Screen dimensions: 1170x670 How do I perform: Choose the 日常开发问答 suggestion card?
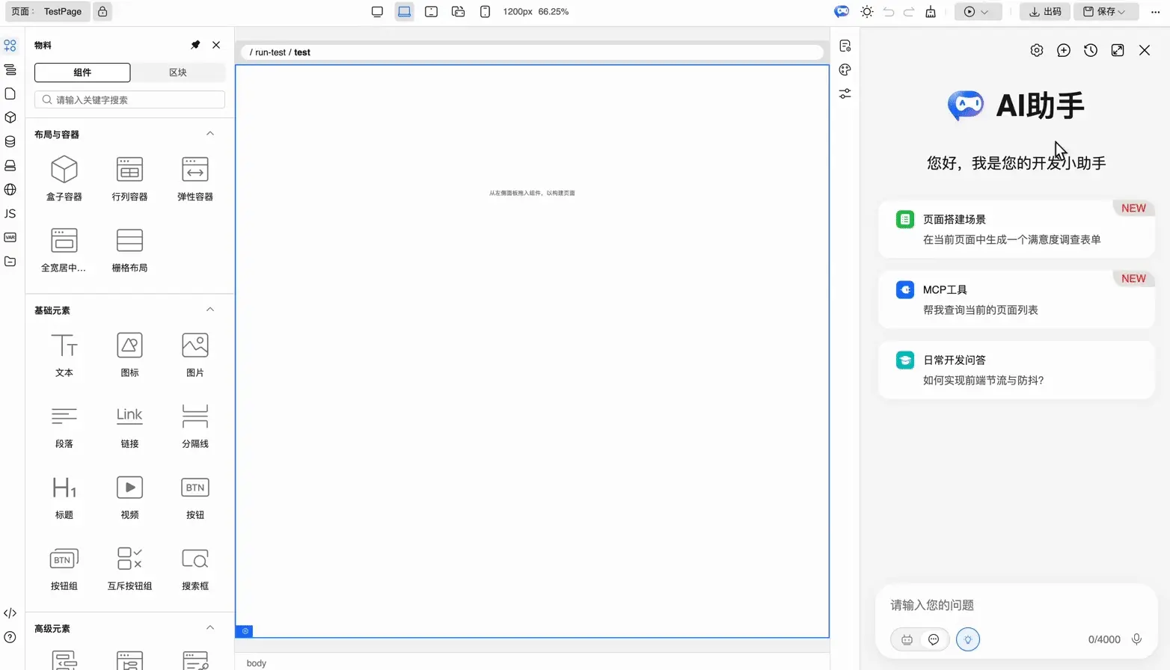pos(1016,370)
